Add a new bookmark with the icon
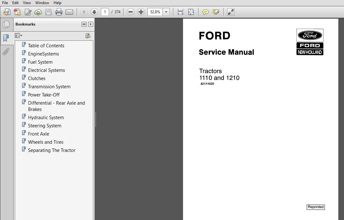Viewport: 344px width, 220px height. tap(88, 36)
